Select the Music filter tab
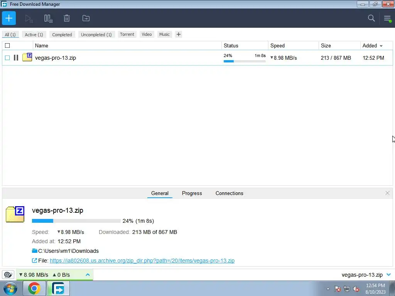 coord(164,34)
